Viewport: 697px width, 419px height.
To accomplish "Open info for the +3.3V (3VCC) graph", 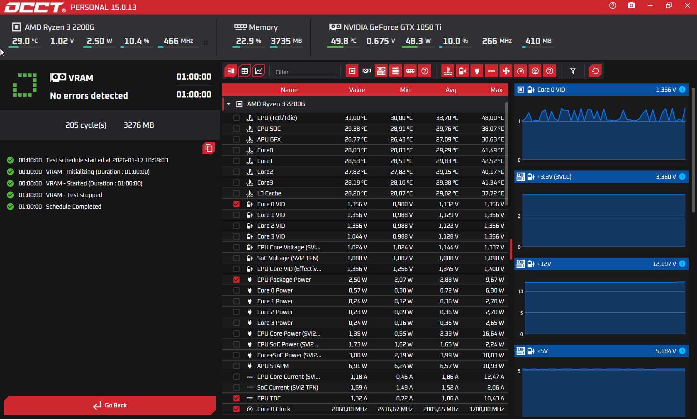I will pyautogui.click(x=682, y=177).
